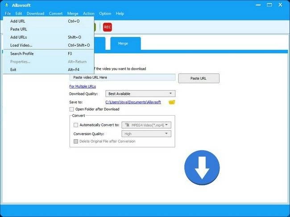Open the Help menu
The image size is (290, 217).
click(120, 13)
